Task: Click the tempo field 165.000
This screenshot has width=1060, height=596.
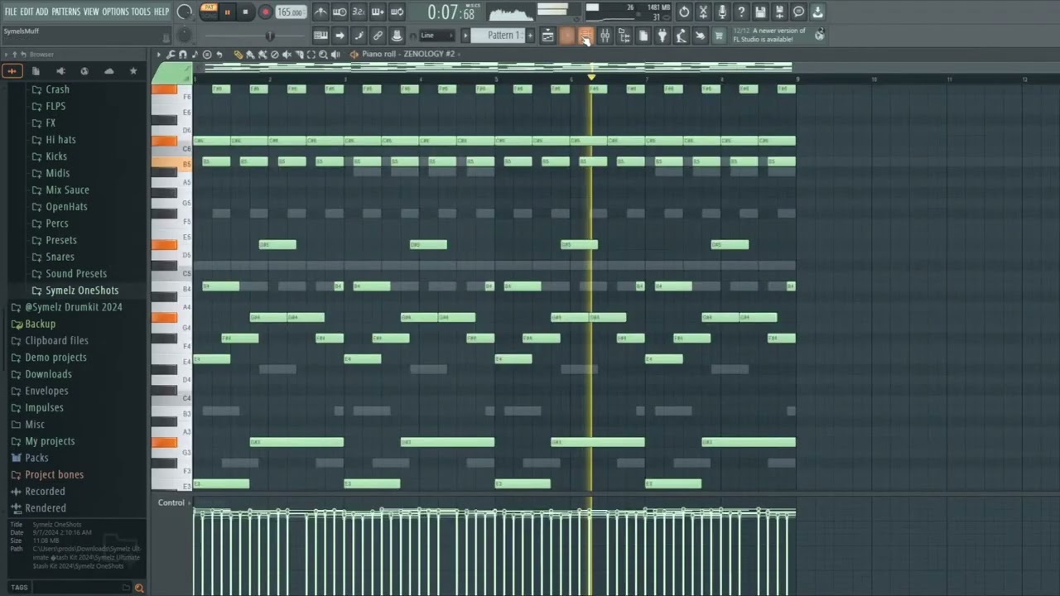Action: [290, 12]
